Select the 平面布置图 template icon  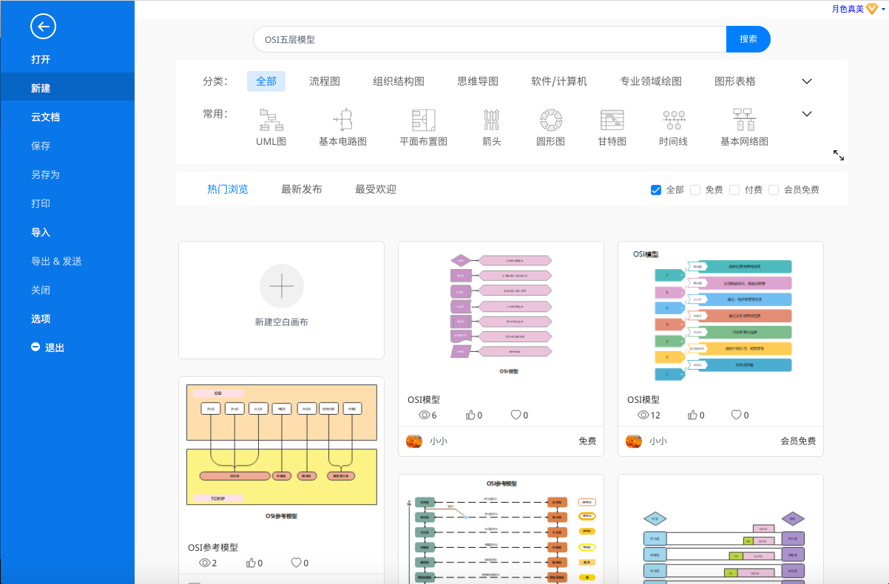423,119
